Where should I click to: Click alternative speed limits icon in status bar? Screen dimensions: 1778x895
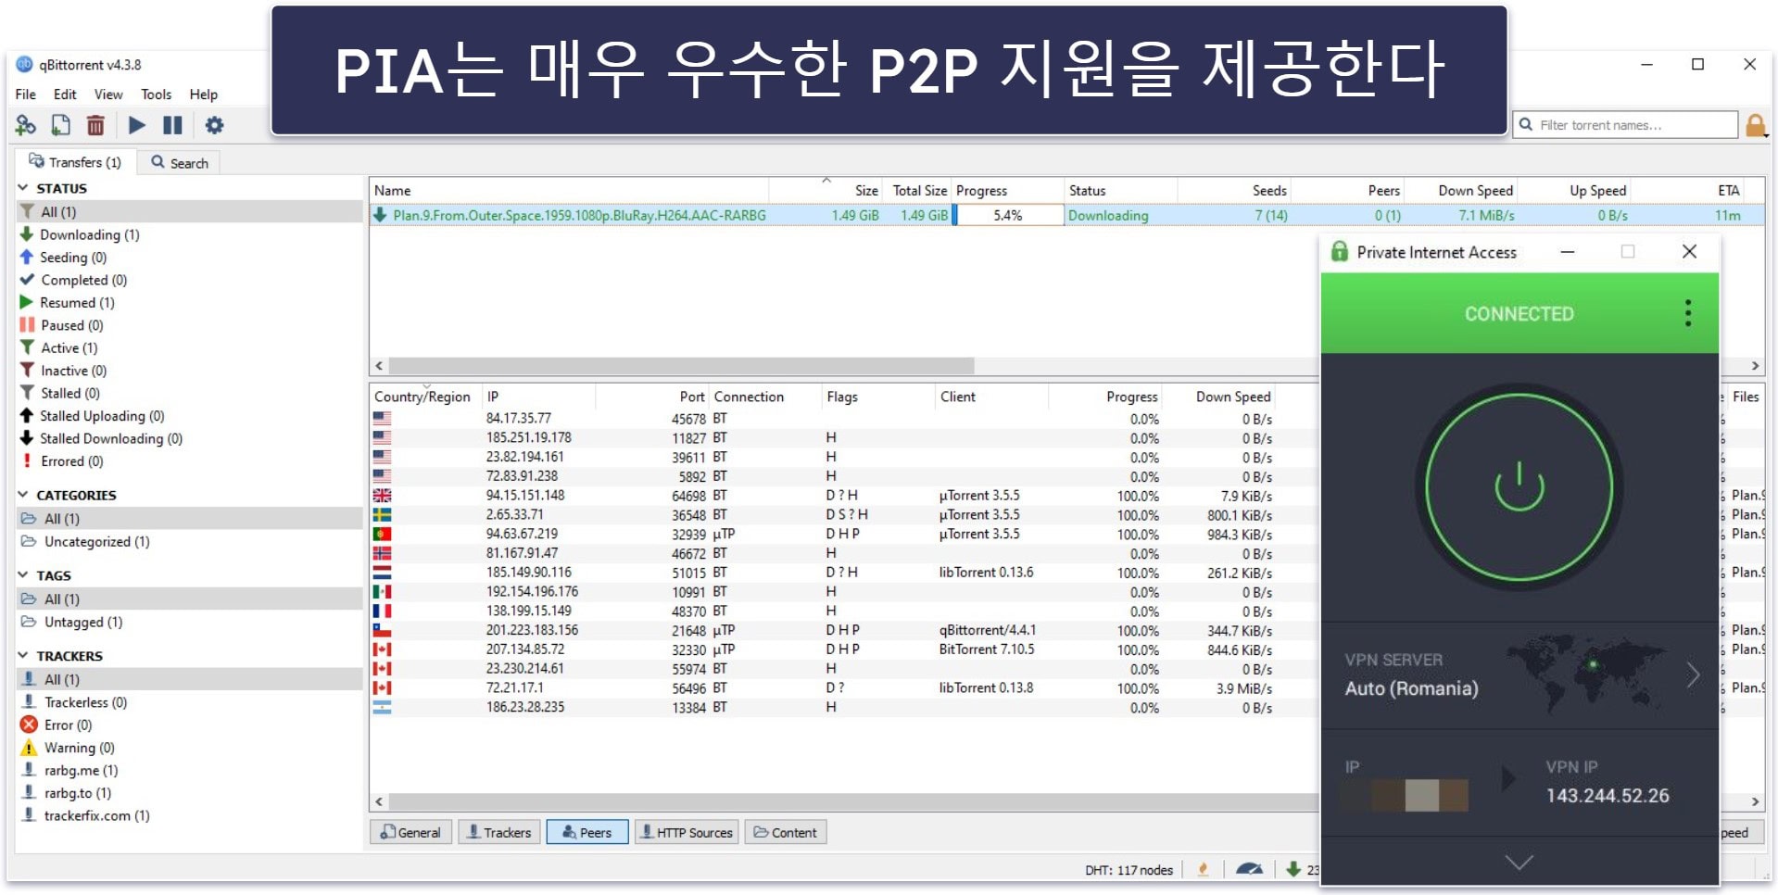[1249, 869]
